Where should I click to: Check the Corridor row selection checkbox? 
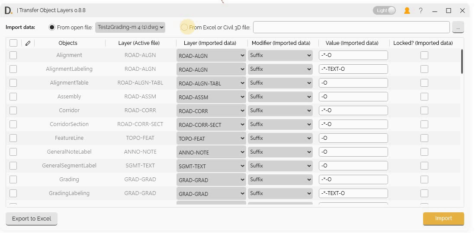tap(13, 110)
